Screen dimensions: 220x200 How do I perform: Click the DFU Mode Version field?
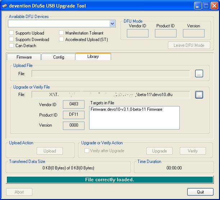194,33
